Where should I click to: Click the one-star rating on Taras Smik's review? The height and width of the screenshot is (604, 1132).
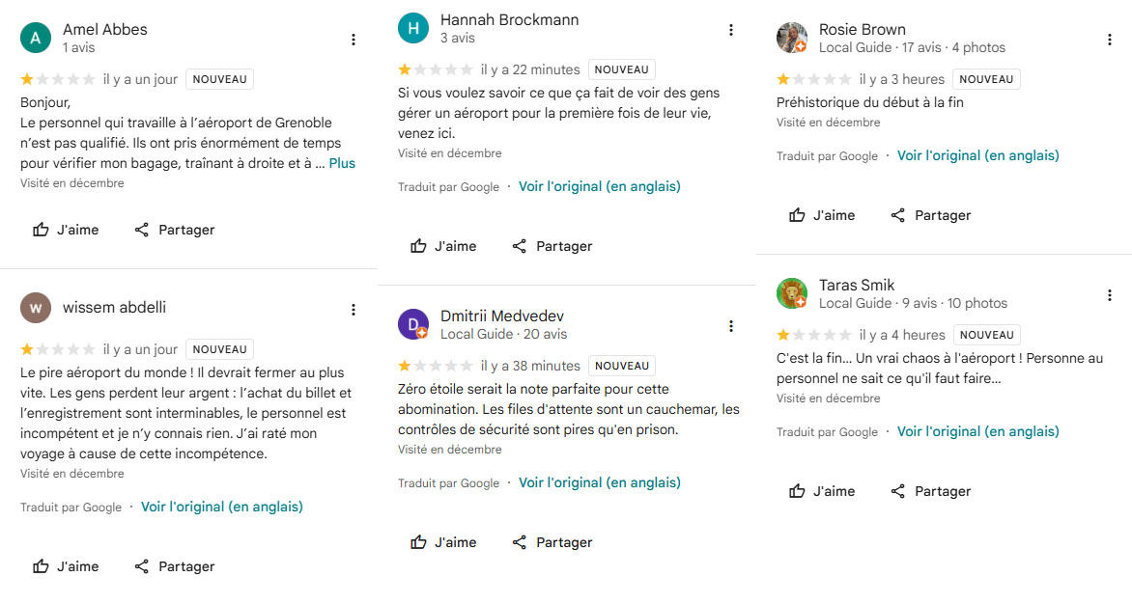[x=784, y=335]
